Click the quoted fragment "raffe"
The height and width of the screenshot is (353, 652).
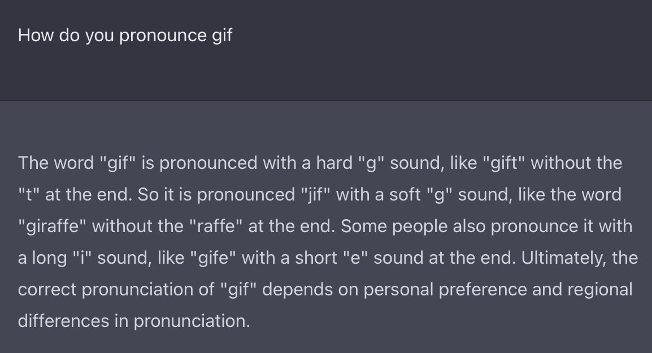(218, 226)
